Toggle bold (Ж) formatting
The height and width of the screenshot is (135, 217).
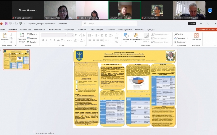[x=43, y=40]
